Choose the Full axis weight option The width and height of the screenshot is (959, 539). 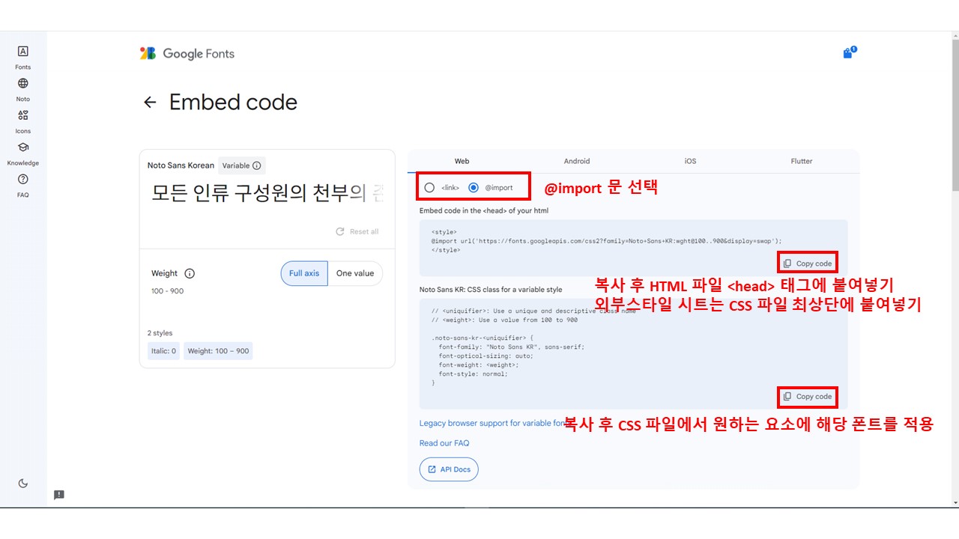tap(304, 273)
